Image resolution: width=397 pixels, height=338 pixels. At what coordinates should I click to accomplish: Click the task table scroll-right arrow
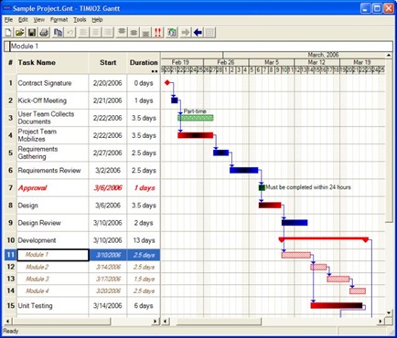pyautogui.click(x=156, y=322)
